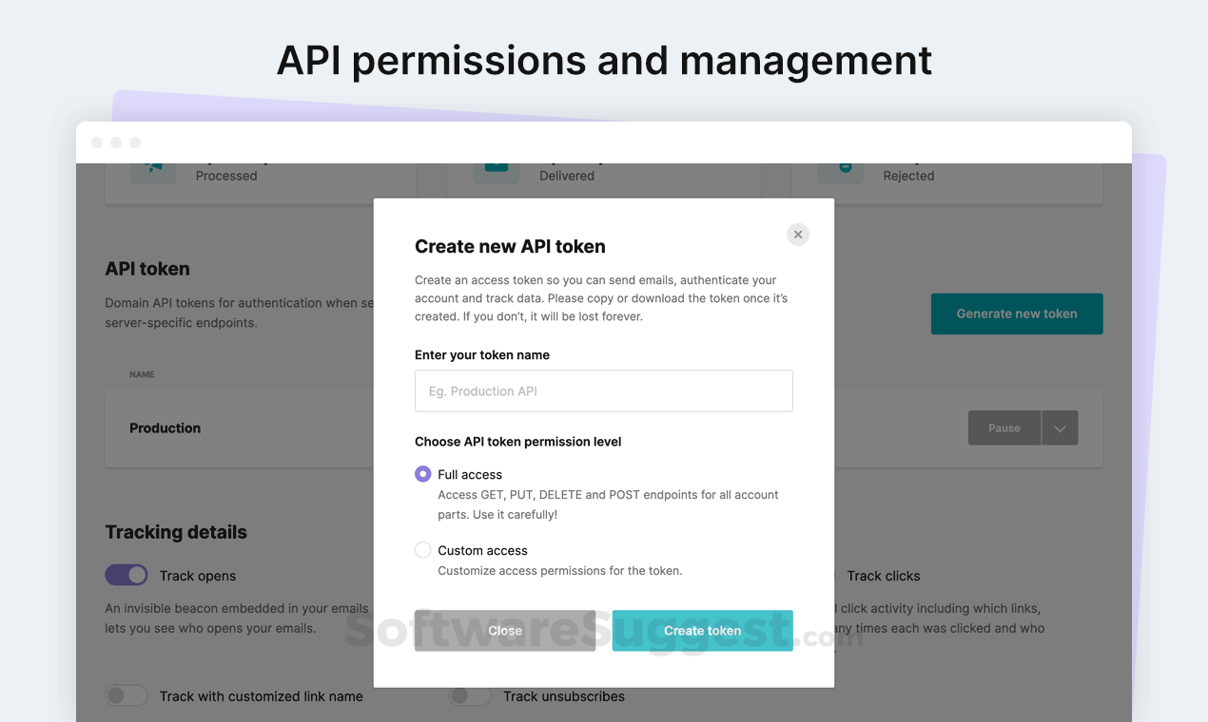Click the gray Close button in dialog
Screen dimensions: 1208x722
pyautogui.click(x=505, y=631)
